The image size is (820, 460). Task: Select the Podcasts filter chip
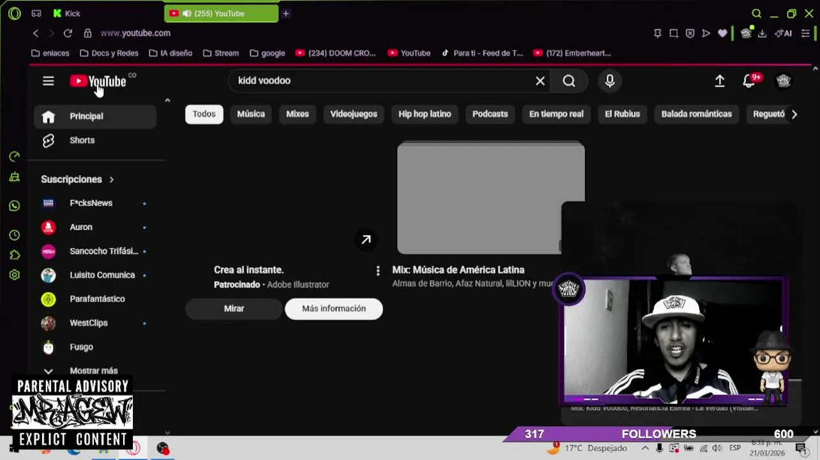tap(490, 114)
